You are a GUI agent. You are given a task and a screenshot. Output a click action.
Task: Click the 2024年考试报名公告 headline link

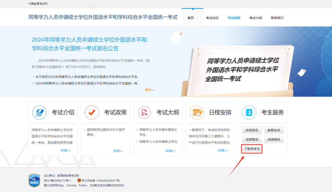coord(89,44)
